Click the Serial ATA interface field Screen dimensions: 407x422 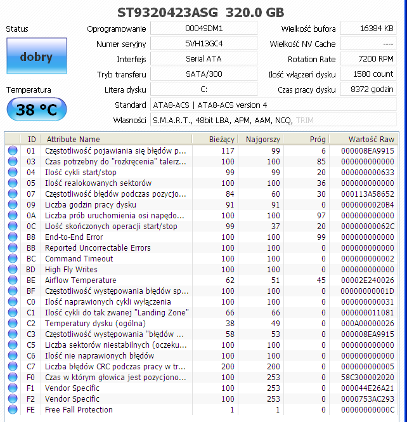204,58
